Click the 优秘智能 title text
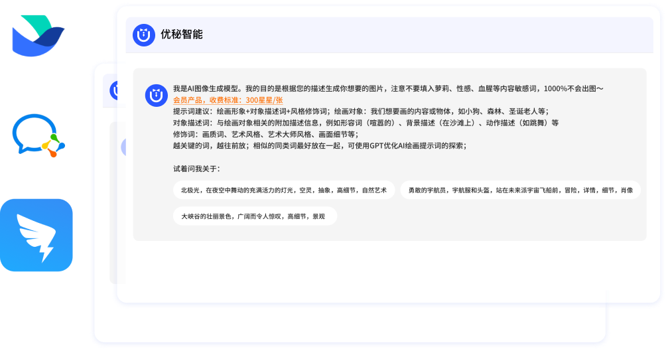This screenshot has height=349, width=666. point(182,35)
